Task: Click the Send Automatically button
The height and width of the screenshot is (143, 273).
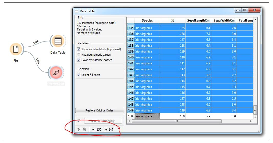Action: pos(103,121)
